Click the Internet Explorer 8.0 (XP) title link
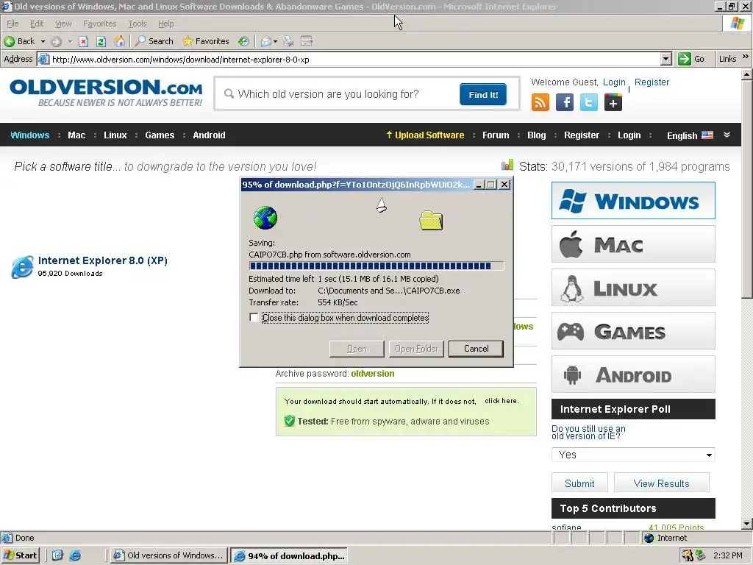This screenshot has height=565, width=753. (x=103, y=260)
